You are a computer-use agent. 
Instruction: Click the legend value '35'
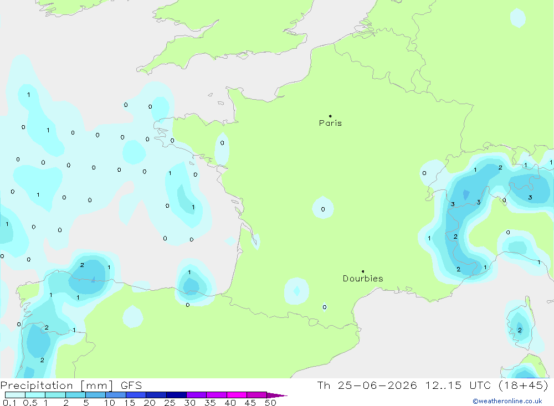click(x=210, y=403)
